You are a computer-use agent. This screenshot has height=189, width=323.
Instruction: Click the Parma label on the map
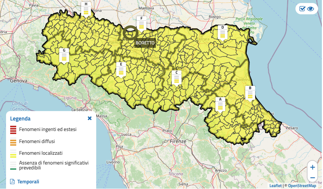click(x=114, y=43)
